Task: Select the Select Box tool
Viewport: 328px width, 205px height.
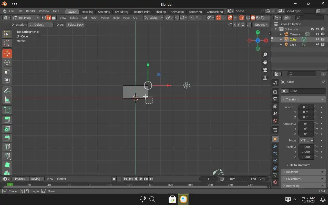Action: [7, 34]
